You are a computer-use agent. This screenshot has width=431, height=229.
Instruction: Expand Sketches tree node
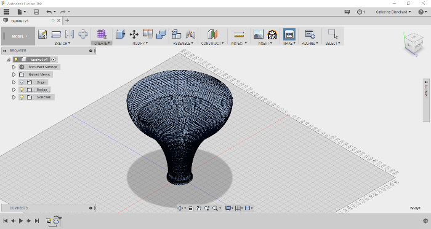[14, 97]
